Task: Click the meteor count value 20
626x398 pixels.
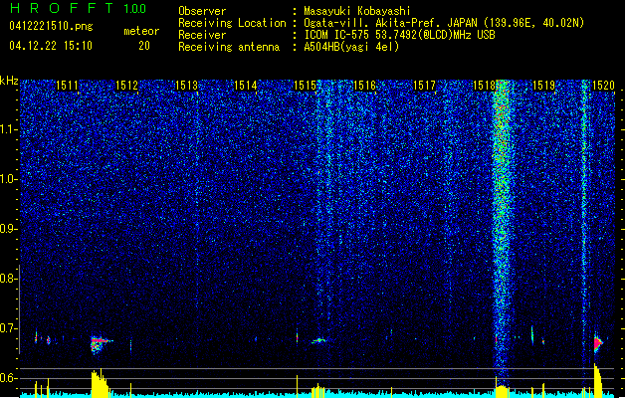Action: tap(144, 46)
